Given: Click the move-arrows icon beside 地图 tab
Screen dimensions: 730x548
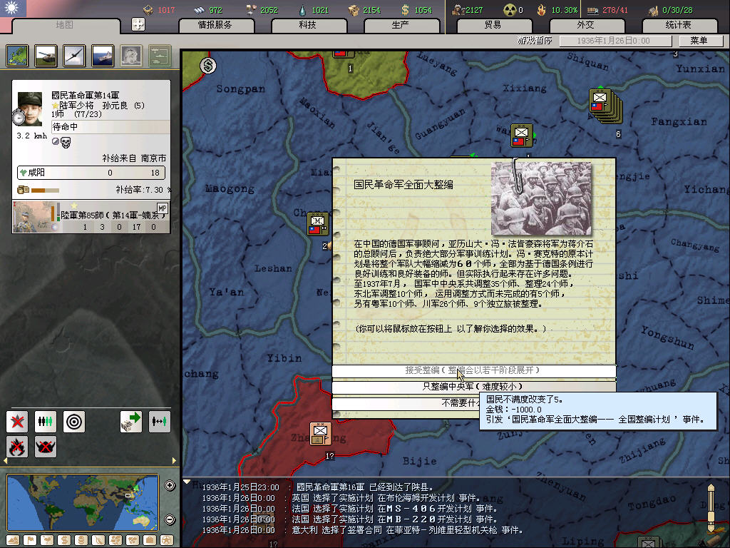Looking at the screenshot, I should click(138, 24).
